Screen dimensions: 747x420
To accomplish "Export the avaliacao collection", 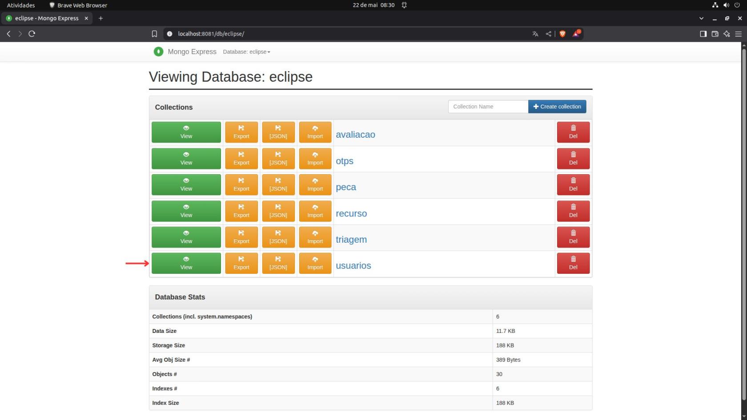I will [241, 132].
